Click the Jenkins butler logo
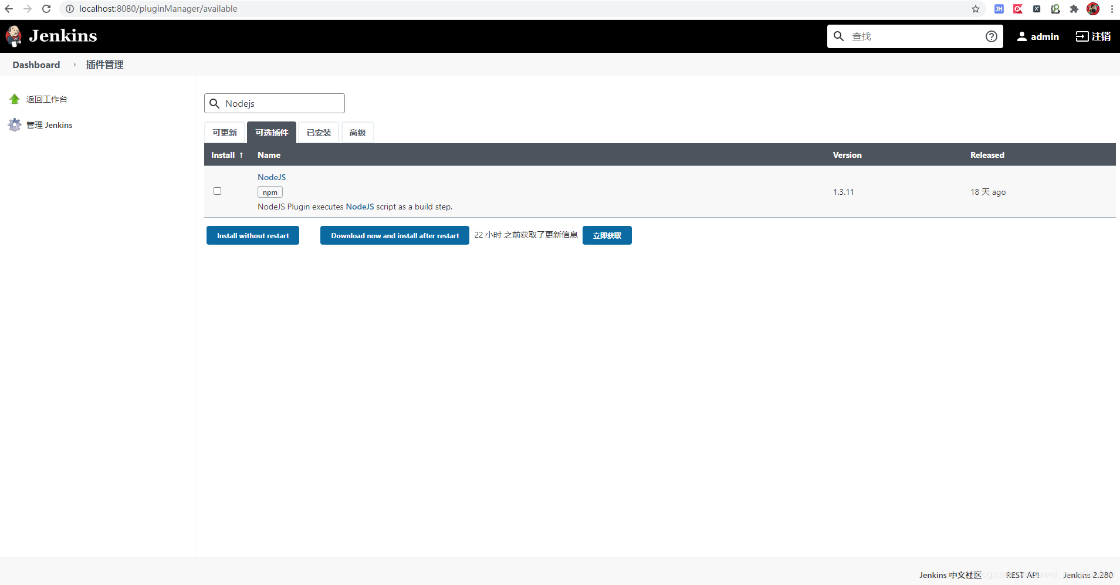The width and height of the screenshot is (1120, 585). pos(14,36)
